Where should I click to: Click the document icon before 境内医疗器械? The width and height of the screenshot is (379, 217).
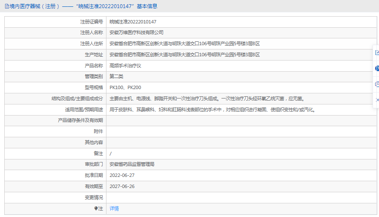coord(7,6)
